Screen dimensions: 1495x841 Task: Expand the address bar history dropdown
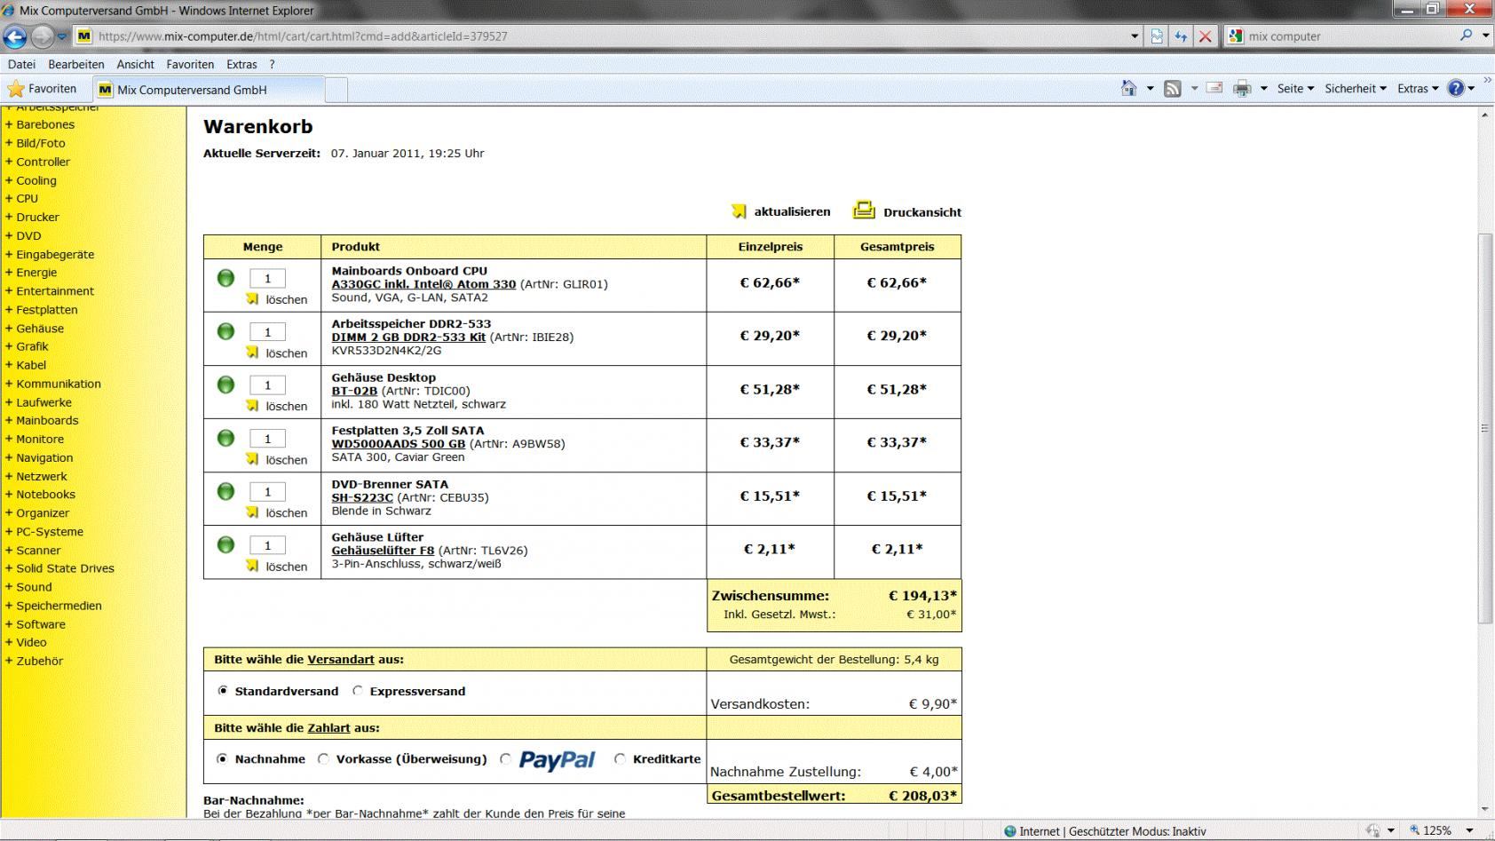click(x=1135, y=36)
